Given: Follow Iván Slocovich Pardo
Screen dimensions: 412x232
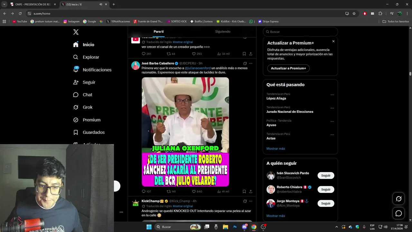Looking at the screenshot, I should (326, 176).
